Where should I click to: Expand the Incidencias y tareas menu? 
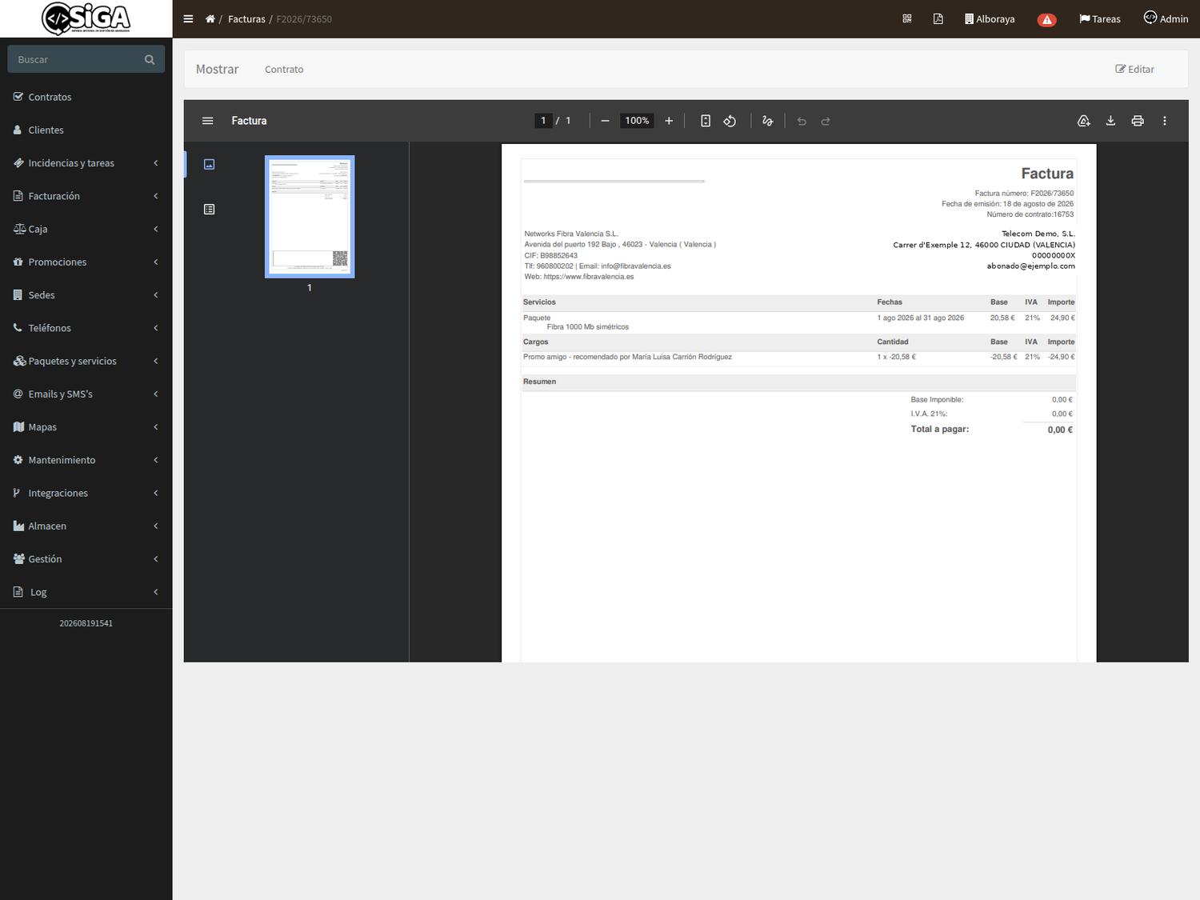(86, 163)
